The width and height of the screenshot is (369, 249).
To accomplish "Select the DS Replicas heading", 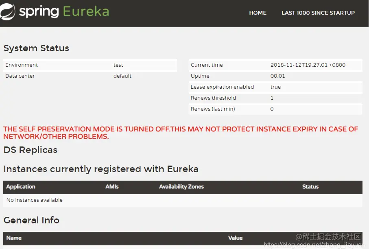I will pyautogui.click(x=31, y=150).
